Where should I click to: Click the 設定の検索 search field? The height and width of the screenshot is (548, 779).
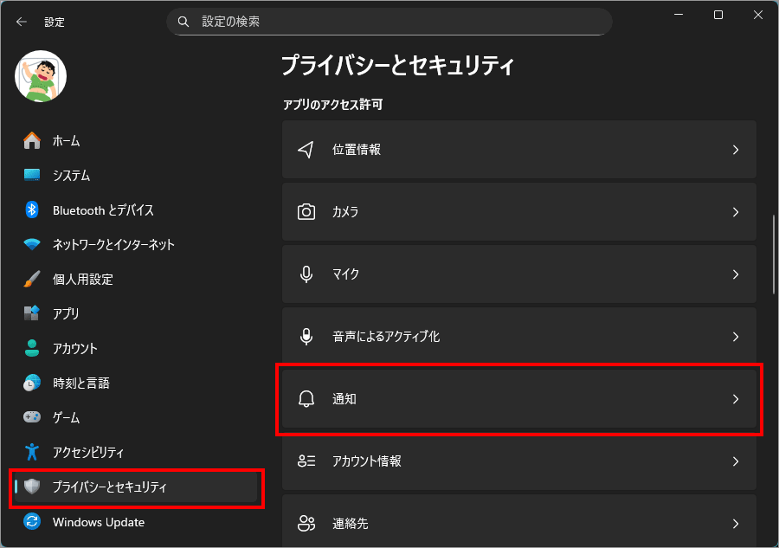[x=389, y=22]
